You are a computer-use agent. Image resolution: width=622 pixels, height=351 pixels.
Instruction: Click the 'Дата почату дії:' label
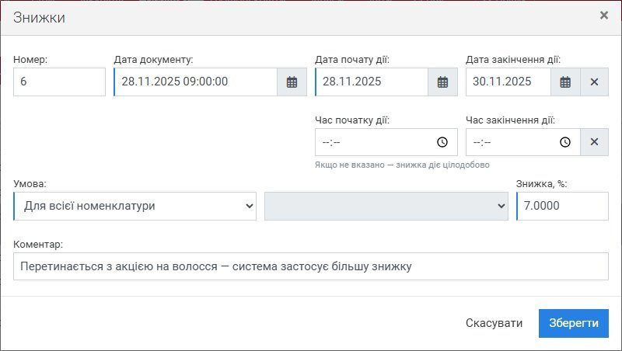(x=352, y=60)
